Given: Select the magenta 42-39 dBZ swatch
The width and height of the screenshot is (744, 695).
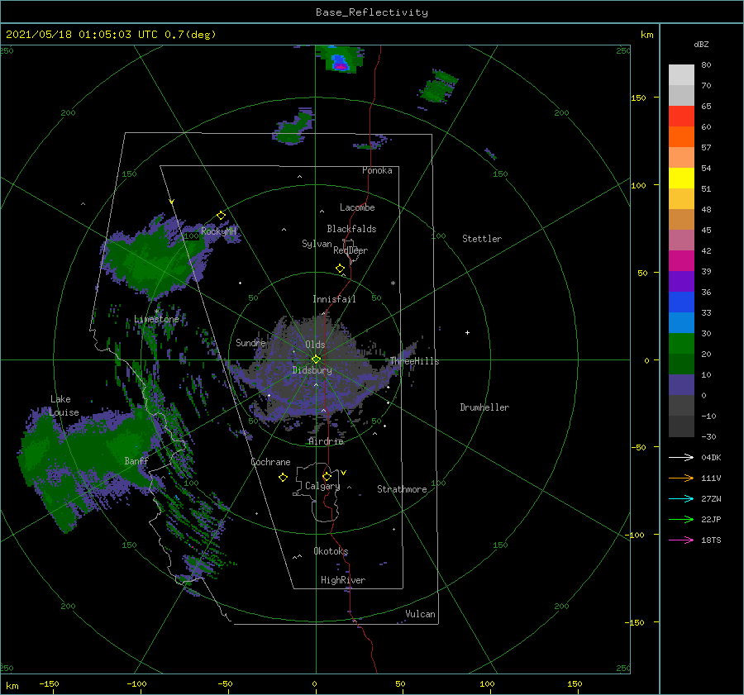Looking at the screenshot, I should (681, 261).
